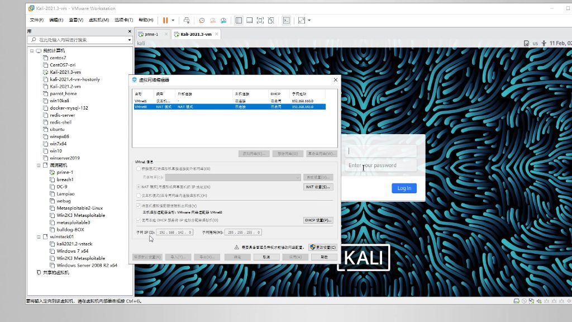Click the DHCP 设置(P) button
Viewport: 572px width, 322px height.
pos(318,220)
